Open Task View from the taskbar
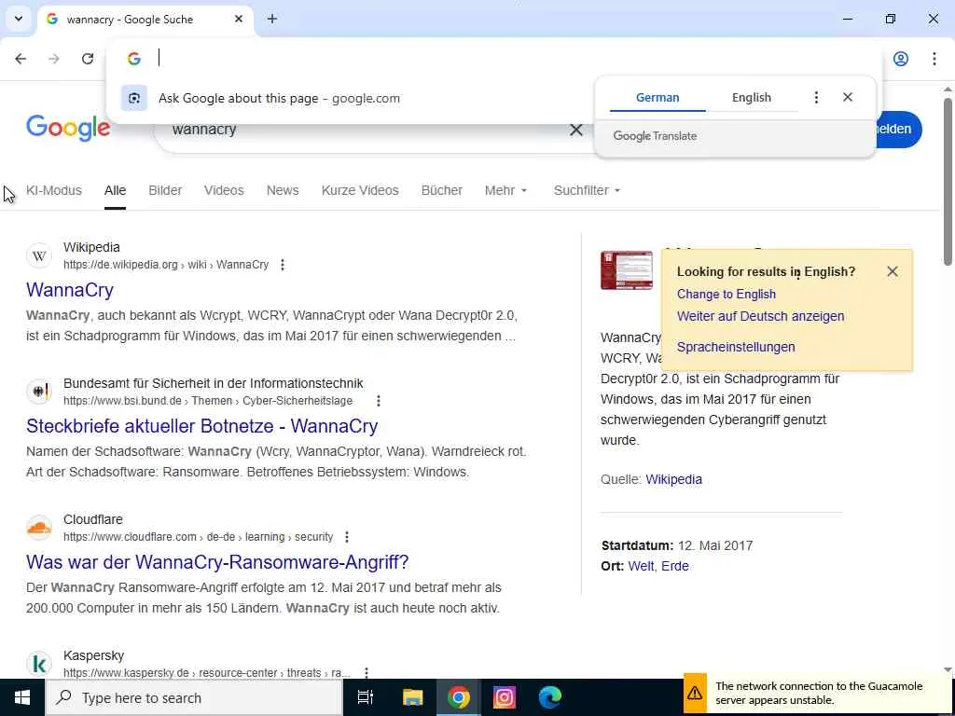Image resolution: width=955 pixels, height=716 pixels. (x=366, y=697)
